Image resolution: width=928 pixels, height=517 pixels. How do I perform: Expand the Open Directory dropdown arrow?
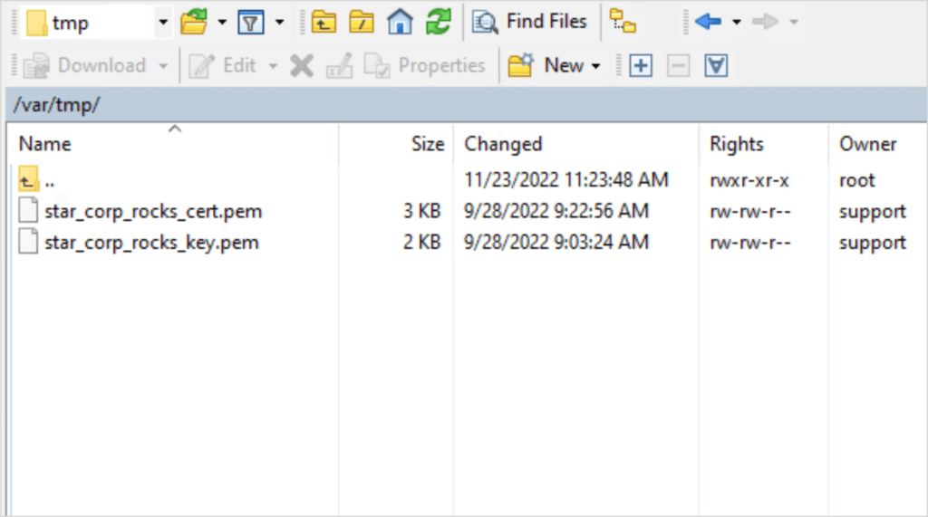pyautogui.click(x=221, y=22)
